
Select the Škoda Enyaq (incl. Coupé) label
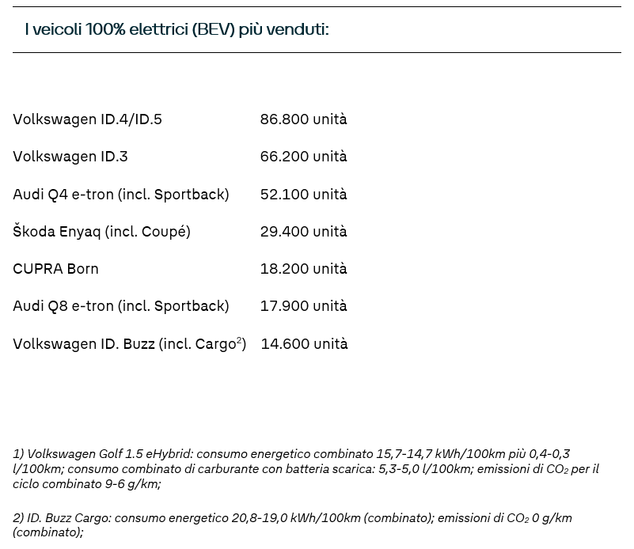101,232
